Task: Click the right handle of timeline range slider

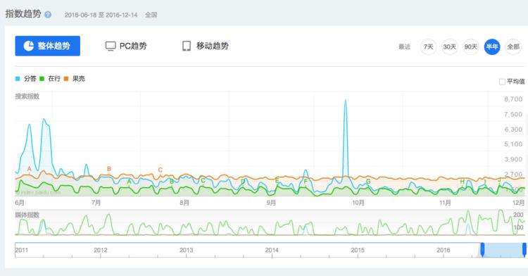Action: point(524,250)
